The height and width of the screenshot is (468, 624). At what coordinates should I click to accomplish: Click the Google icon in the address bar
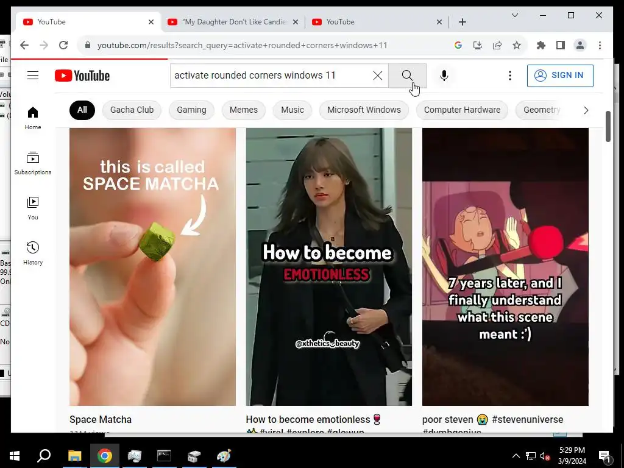(x=458, y=45)
